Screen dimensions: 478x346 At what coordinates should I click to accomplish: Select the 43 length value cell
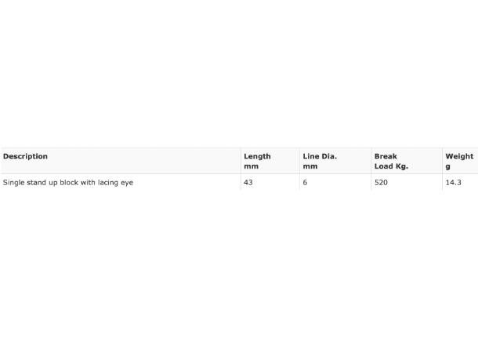(x=248, y=183)
